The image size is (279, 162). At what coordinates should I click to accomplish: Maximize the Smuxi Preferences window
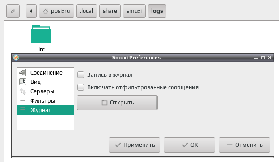(x=263, y=58)
